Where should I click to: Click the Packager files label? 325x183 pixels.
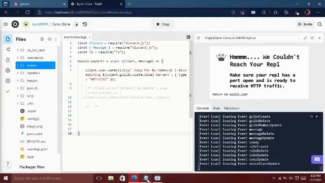32,167
